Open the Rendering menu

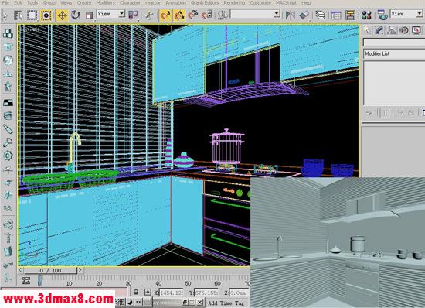234,3
